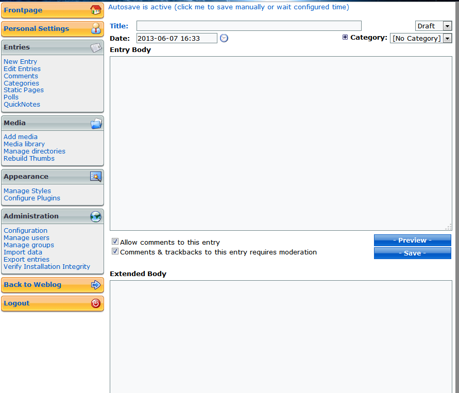Click the Appearance section icon

pos(96,177)
